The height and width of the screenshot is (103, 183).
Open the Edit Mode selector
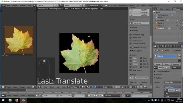tap(74, 87)
